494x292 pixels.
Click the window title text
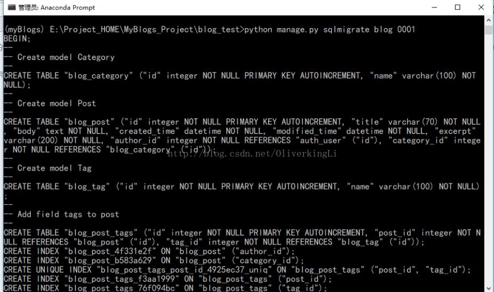[56, 7]
